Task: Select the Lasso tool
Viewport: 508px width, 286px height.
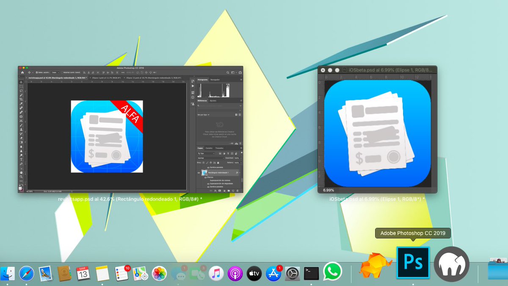Action: (x=21, y=91)
